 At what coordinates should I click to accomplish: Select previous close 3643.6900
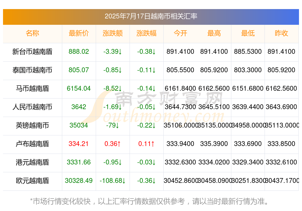[x=281, y=107]
